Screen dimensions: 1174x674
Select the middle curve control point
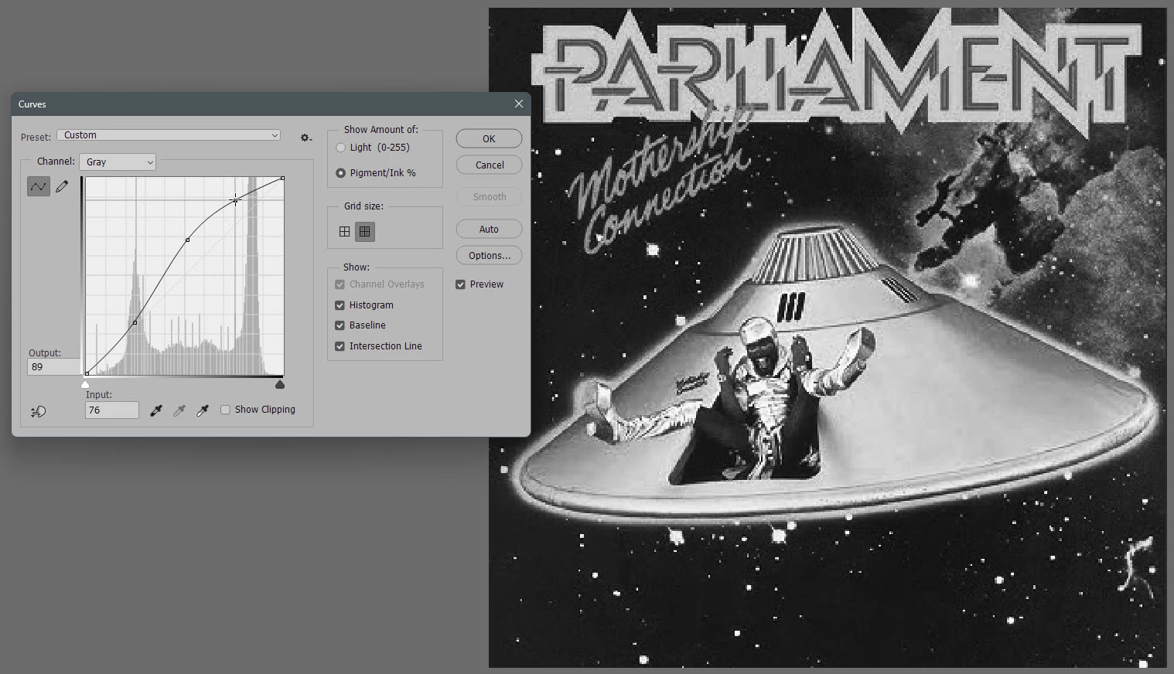point(188,240)
